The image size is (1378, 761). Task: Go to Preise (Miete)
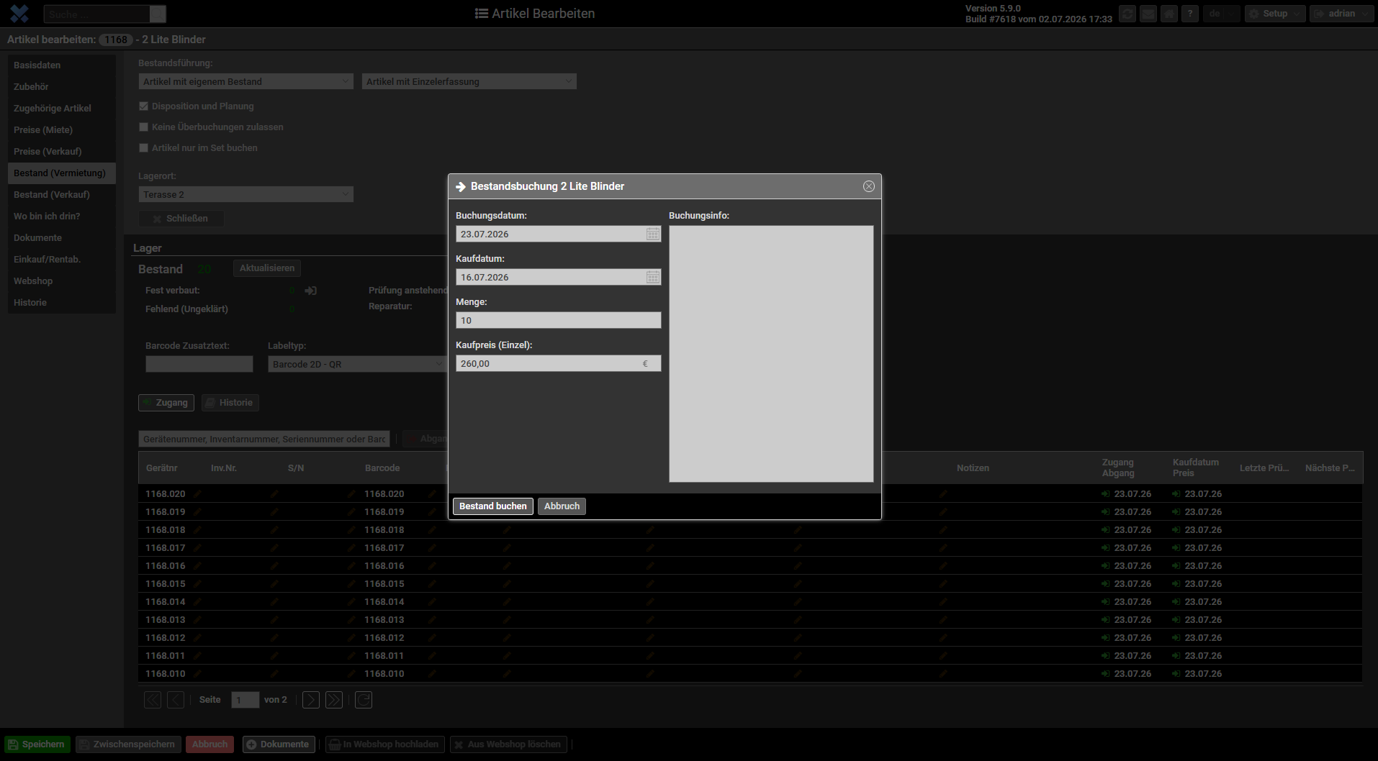[62, 130]
